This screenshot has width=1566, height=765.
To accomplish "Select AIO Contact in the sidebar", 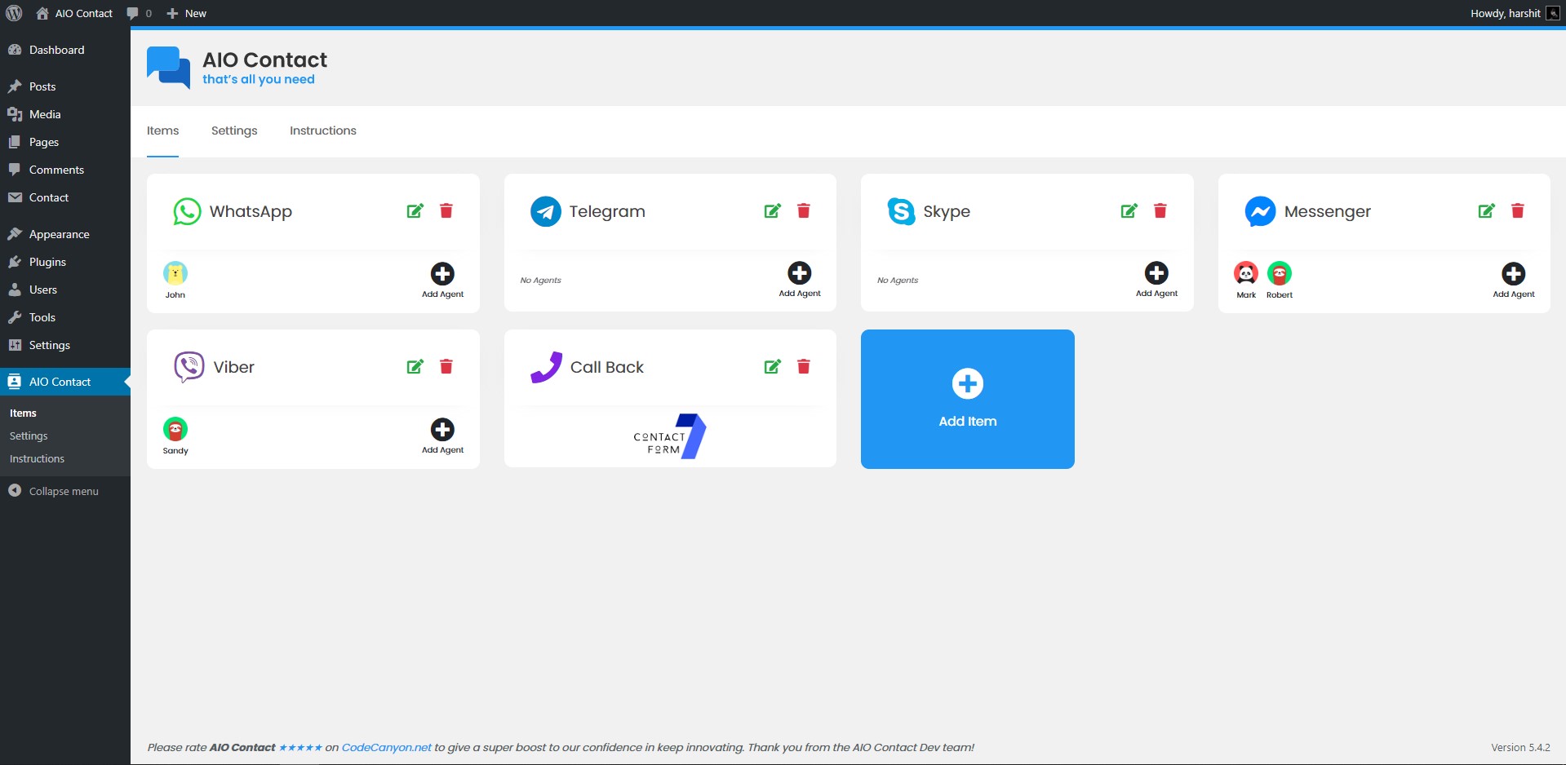I will click(x=65, y=382).
